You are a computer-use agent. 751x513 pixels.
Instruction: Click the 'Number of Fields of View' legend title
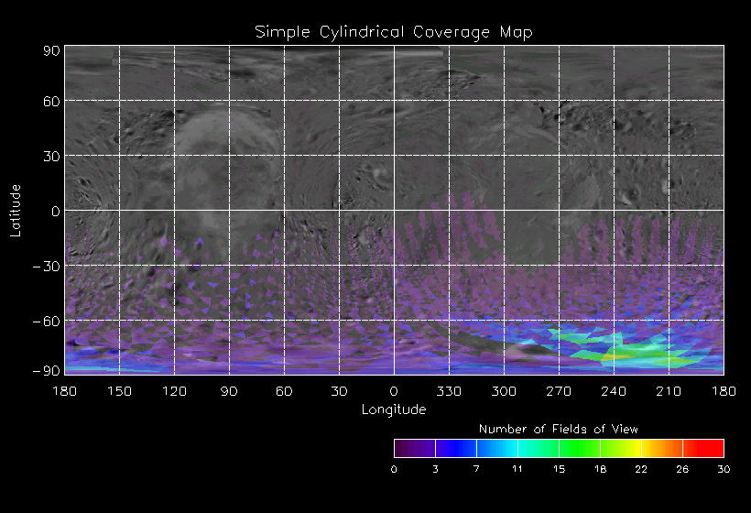click(559, 429)
